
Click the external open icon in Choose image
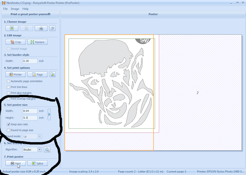click(52, 28)
